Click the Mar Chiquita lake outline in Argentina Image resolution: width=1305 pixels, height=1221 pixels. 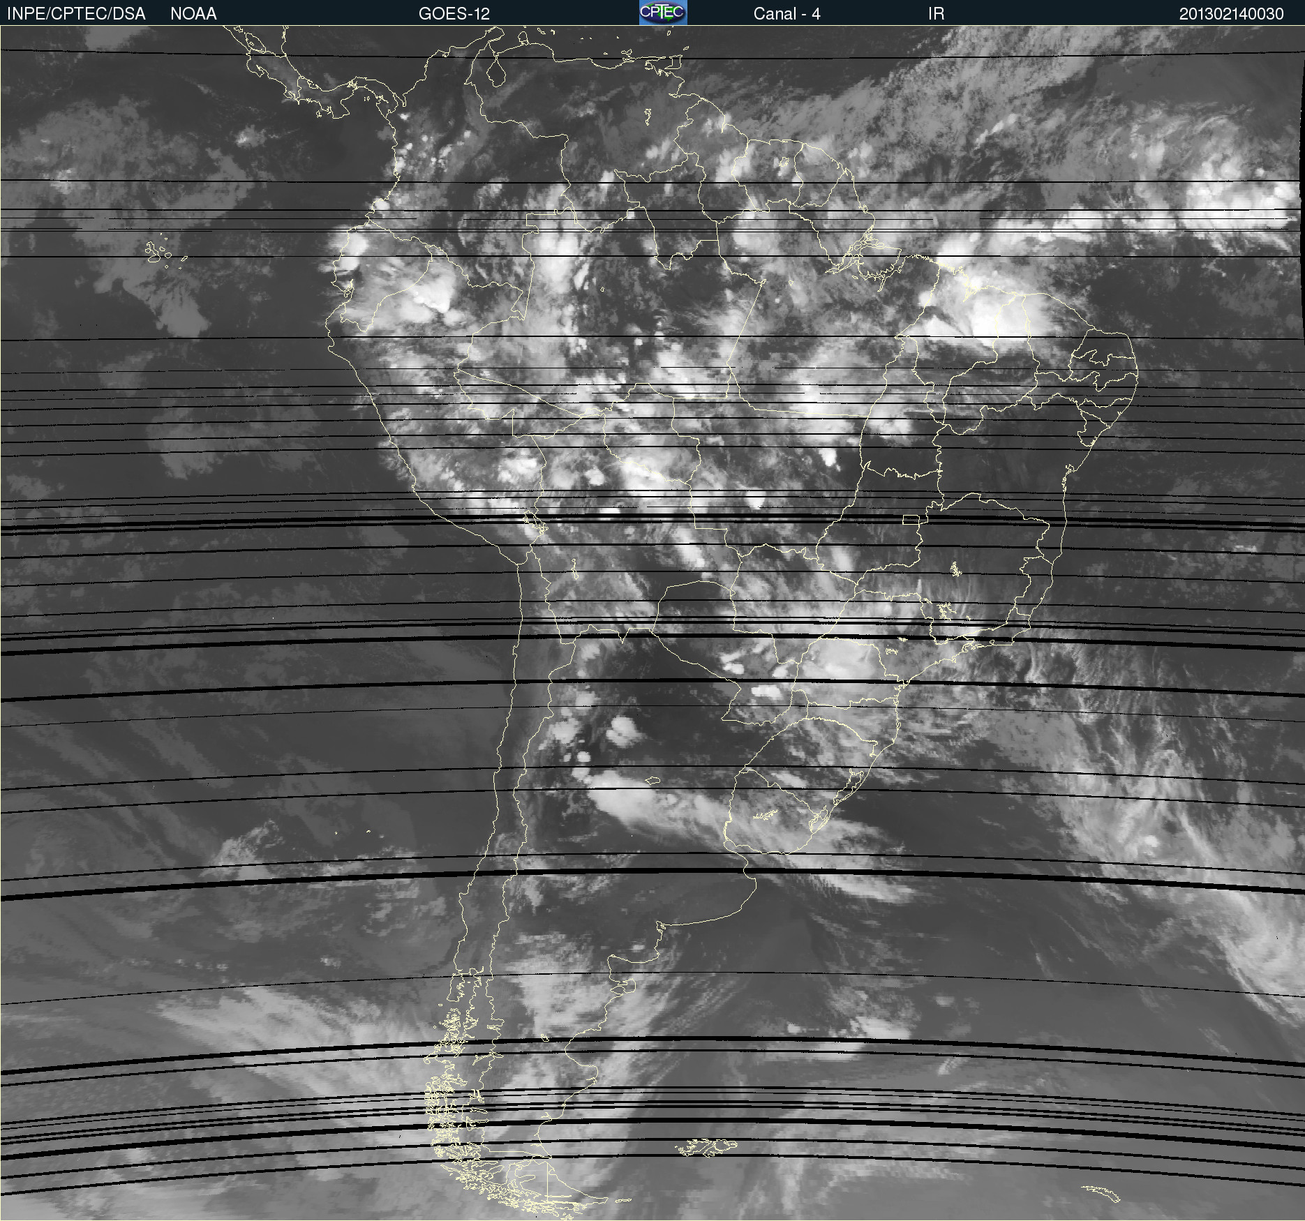(653, 780)
